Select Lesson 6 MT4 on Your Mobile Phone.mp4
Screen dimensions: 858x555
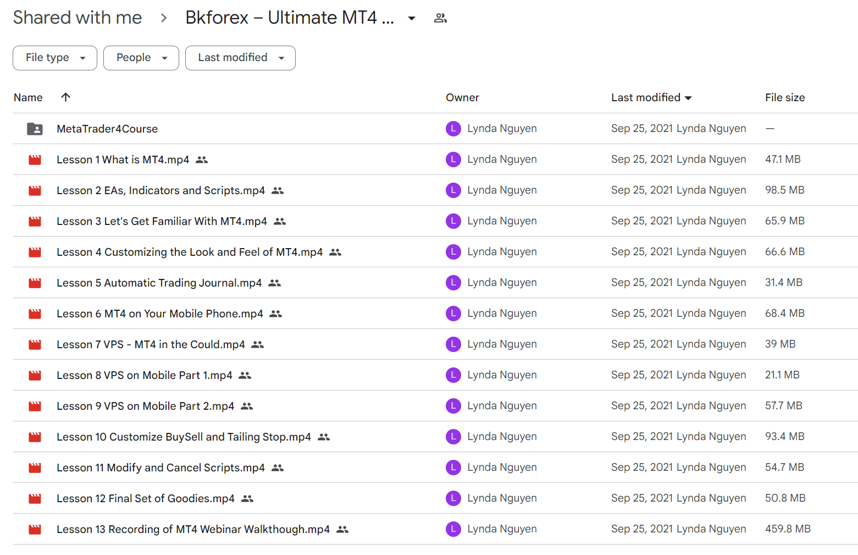(160, 314)
